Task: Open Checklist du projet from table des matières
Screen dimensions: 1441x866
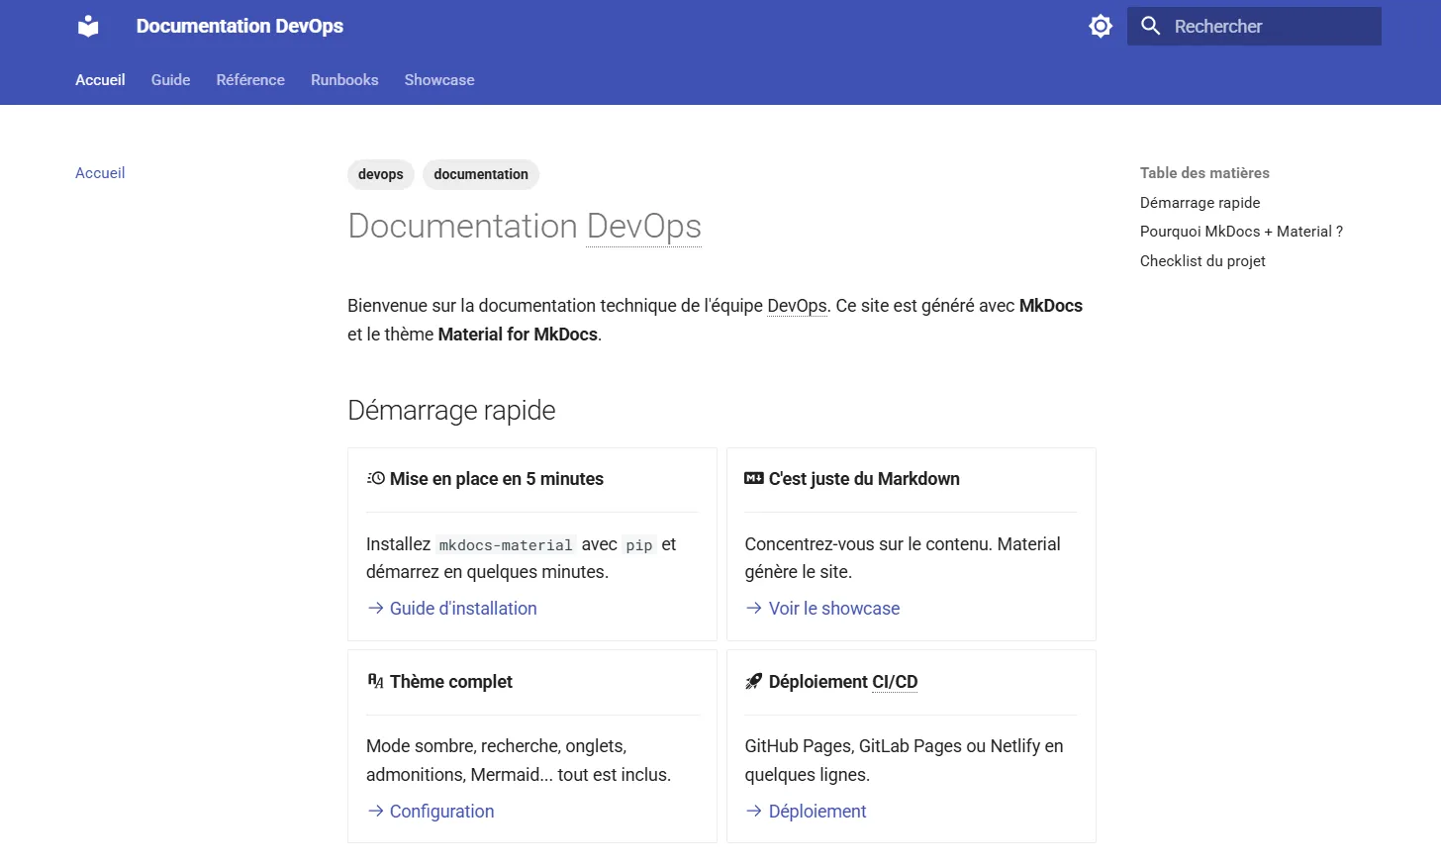Action: click(x=1202, y=260)
